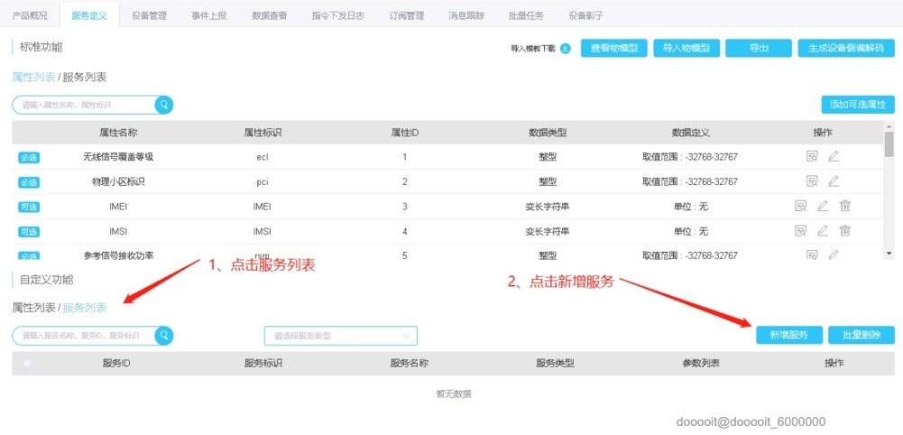The image size is (903, 435).
Task: Click 属性列表 link under 自定义功能
Action: coord(33,308)
